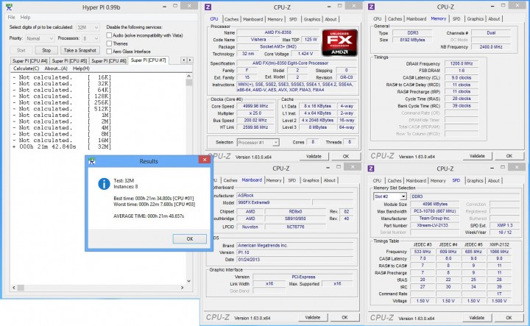Toggle the Aero Glass Interface checkbox
The height and width of the screenshot is (326, 530).
109,52
